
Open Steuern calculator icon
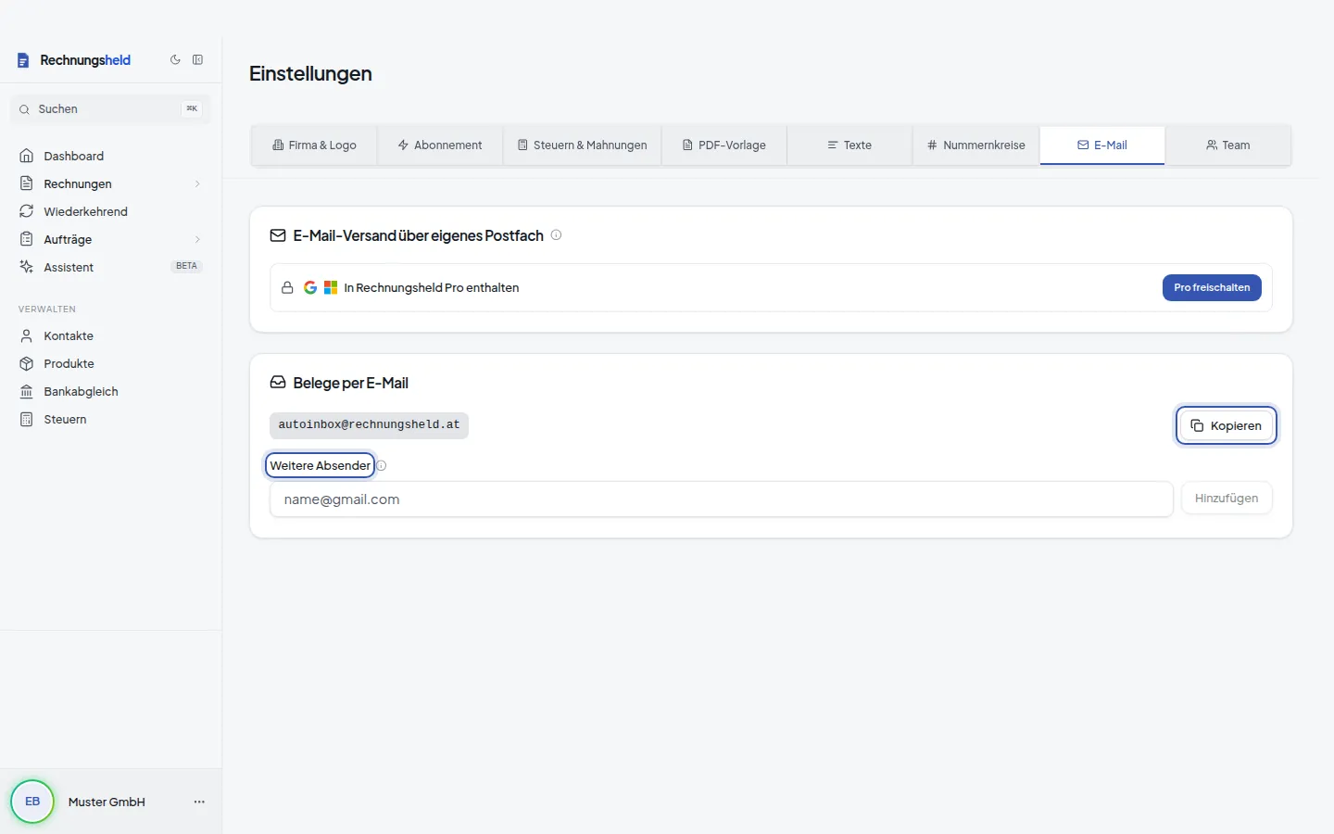point(27,419)
